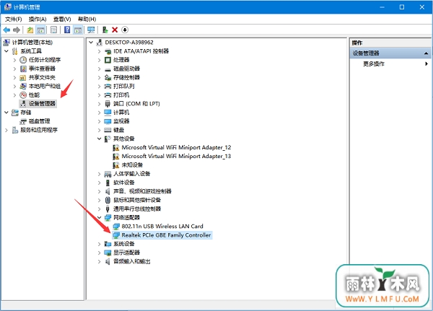Click the Disable device down-arrow icon
The height and width of the screenshot is (311, 433).
coord(125,30)
